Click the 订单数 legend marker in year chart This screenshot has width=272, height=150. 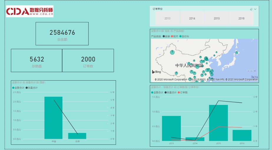click(179, 92)
